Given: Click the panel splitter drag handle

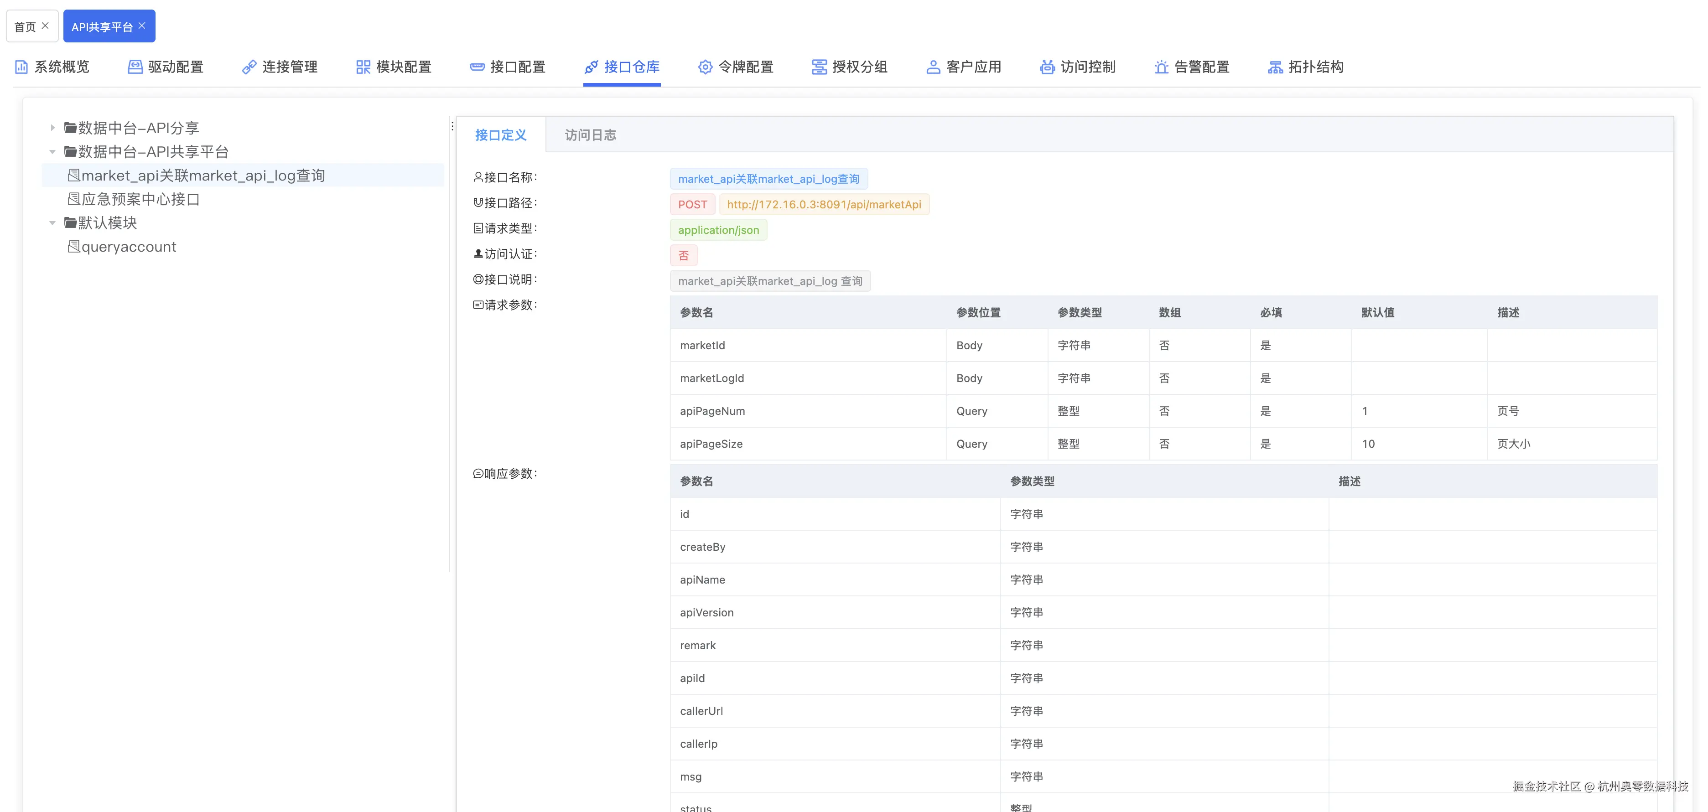Looking at the screenshot, I should coord(452,126).
